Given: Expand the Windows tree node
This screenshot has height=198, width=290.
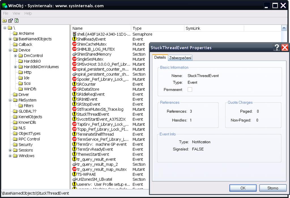Looking at the screenshot, I should pyautogui.click(x=10, y=156).
